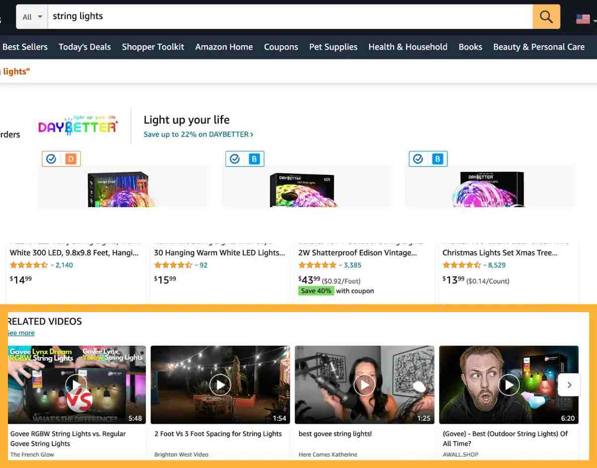This screenshot has width=597, height=468.
Task: Click the star rating next to 3,385
Action: coord(317,265)
